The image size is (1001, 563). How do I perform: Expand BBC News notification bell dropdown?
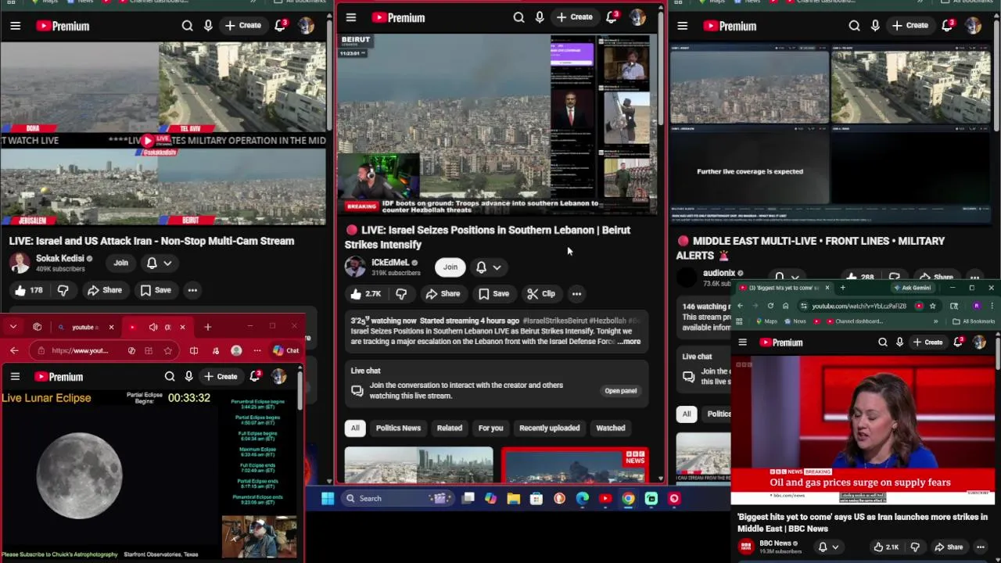pos(828,547)
